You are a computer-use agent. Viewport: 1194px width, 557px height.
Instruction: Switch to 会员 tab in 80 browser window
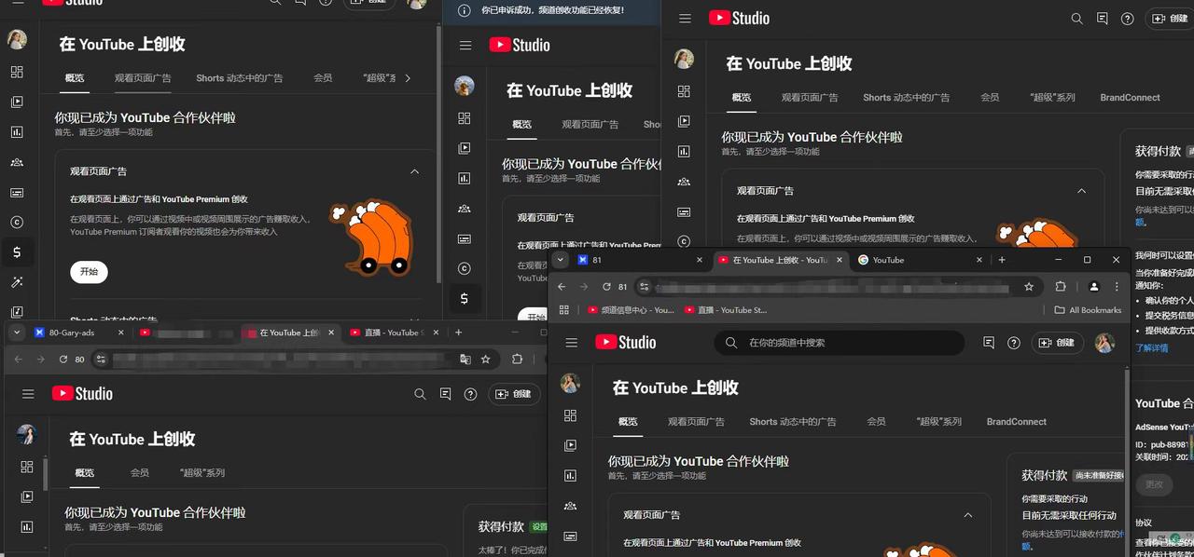click(140, 473)
